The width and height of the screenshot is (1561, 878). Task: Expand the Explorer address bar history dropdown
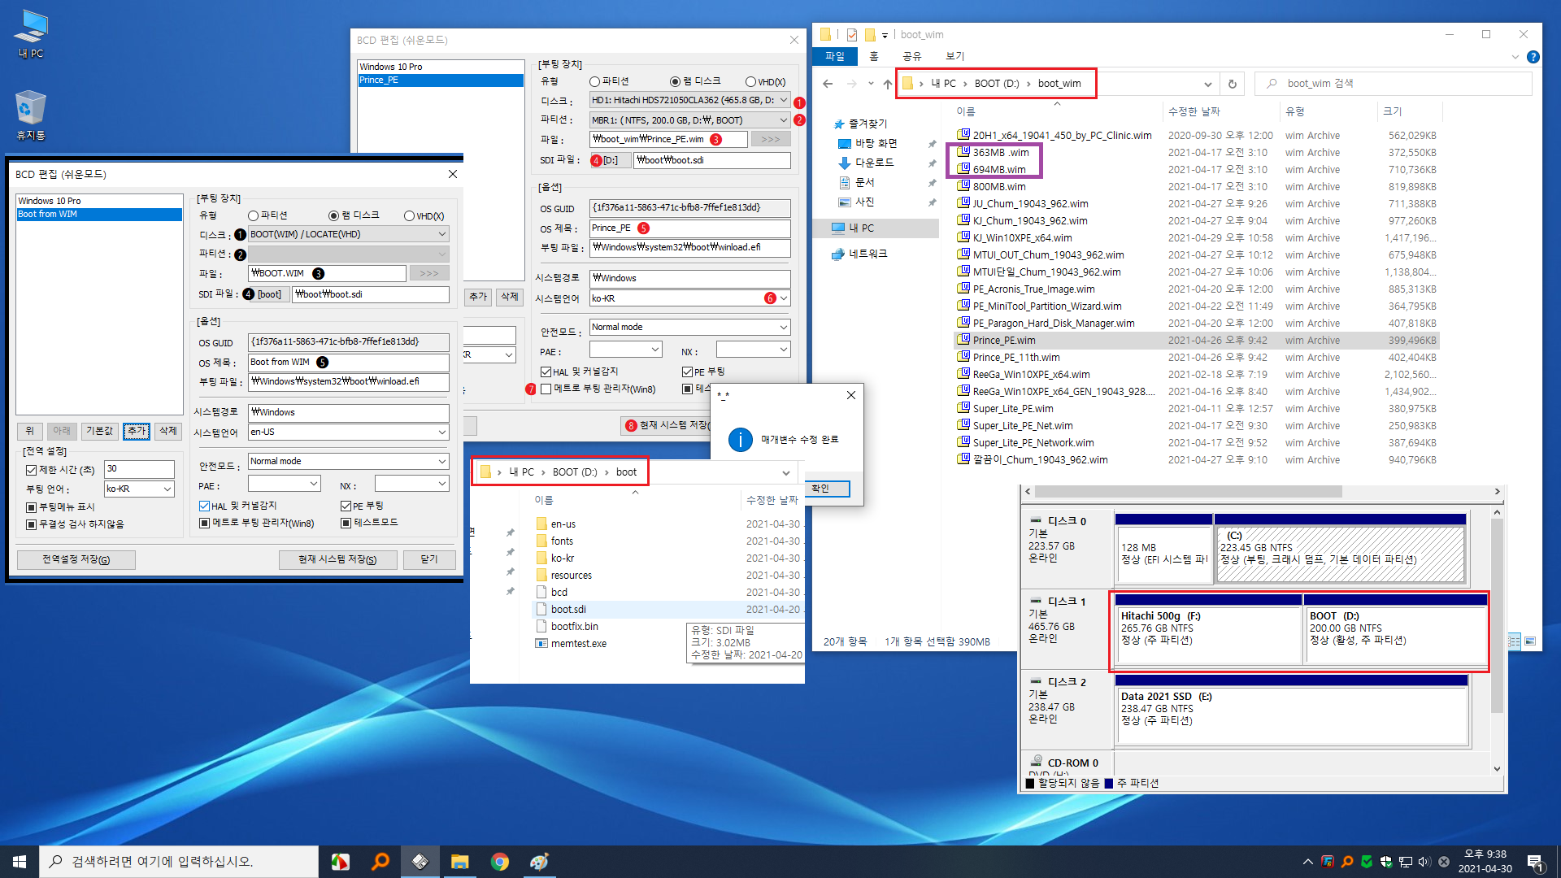1207,84
